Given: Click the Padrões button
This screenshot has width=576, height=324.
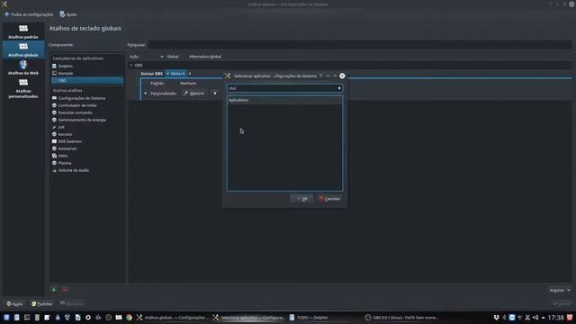Looking at the screenshot, I should click(x=41, y=304).
